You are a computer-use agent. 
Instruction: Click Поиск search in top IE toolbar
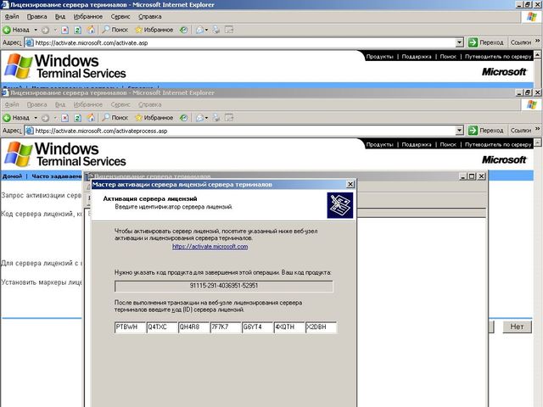pyautogui.click(x=115, y=30)
